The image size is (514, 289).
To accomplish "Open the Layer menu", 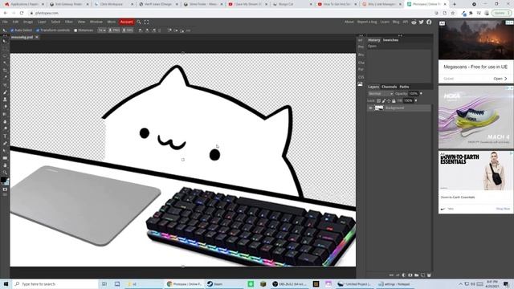I will click(x=42, y=22).
